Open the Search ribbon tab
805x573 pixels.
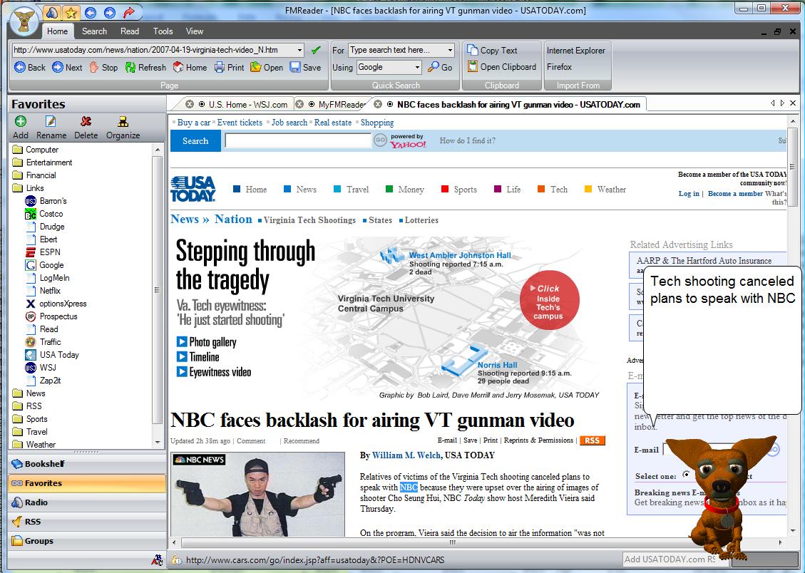94,31
